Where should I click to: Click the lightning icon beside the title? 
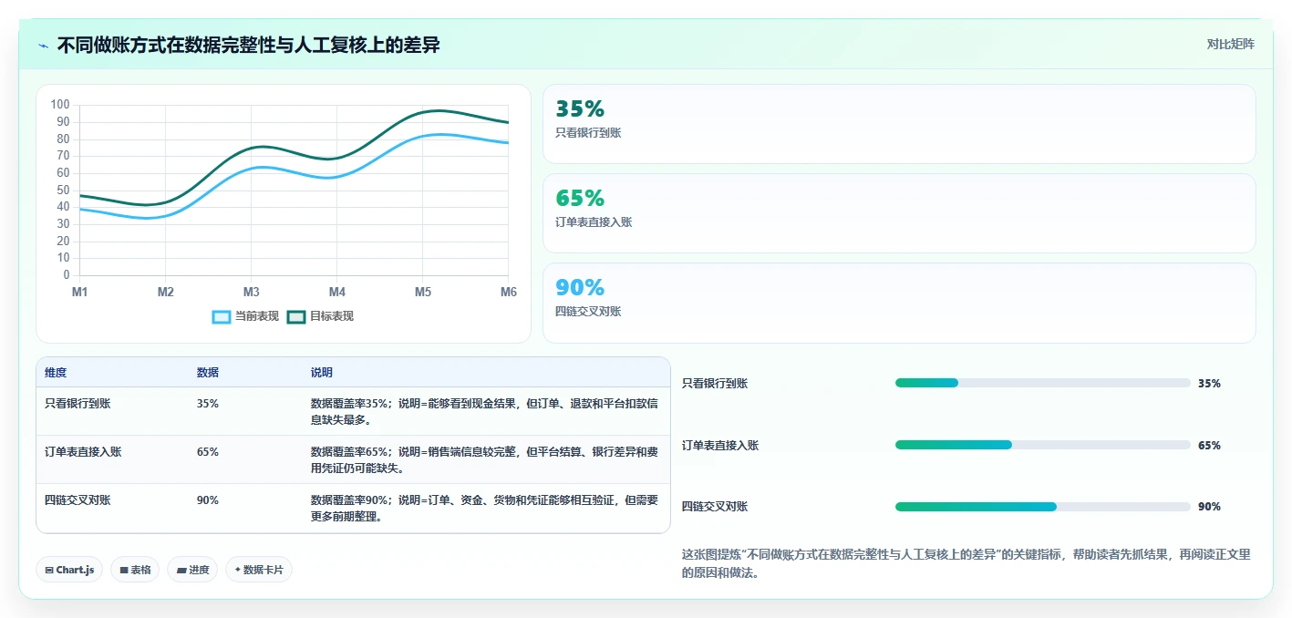43,45
